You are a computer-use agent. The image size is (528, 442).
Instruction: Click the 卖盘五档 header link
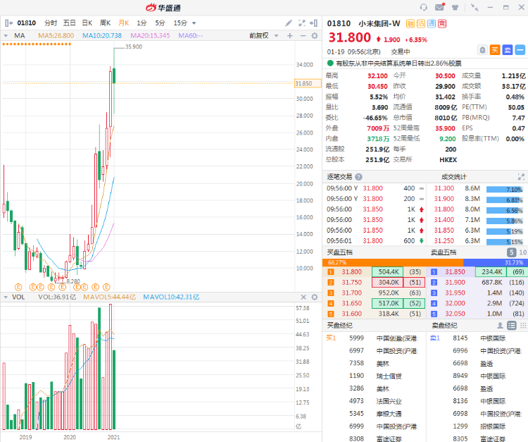pos(444,252)
